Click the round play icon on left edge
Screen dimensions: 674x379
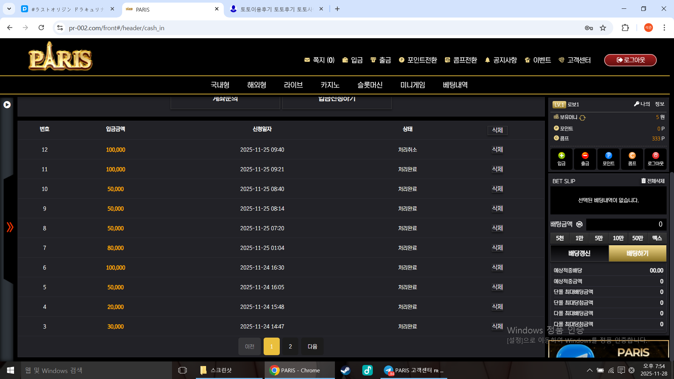[x=7, y=105]
